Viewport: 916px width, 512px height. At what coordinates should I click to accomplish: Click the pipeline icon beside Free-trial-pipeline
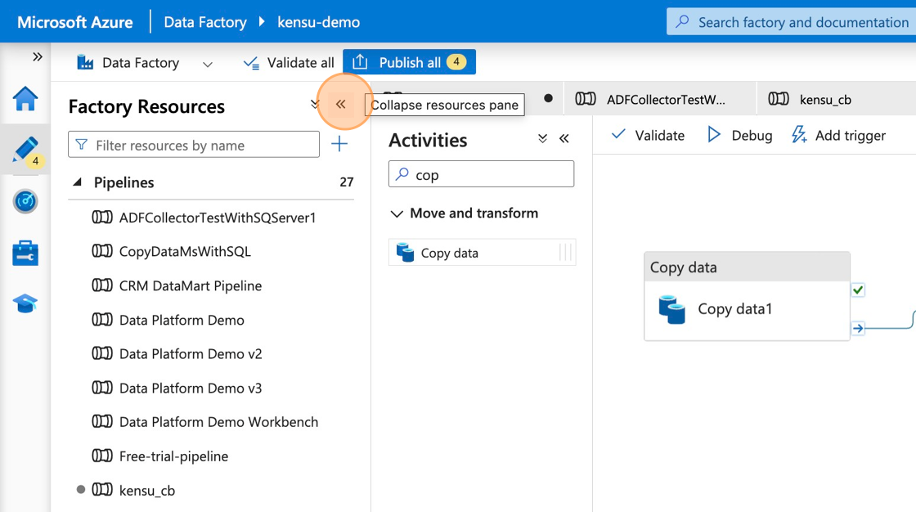(x=102, y=456)
